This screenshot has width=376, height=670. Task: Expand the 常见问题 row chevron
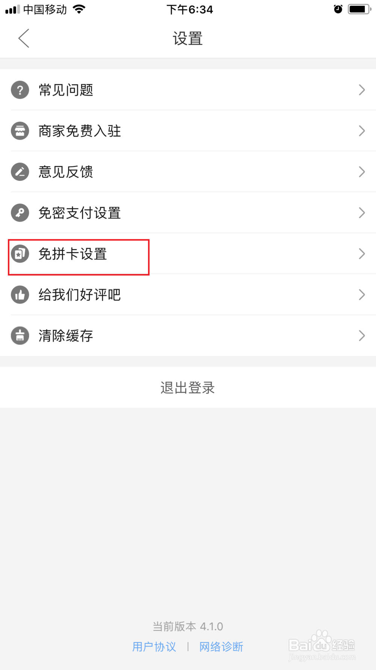click(x=362, y=90)
